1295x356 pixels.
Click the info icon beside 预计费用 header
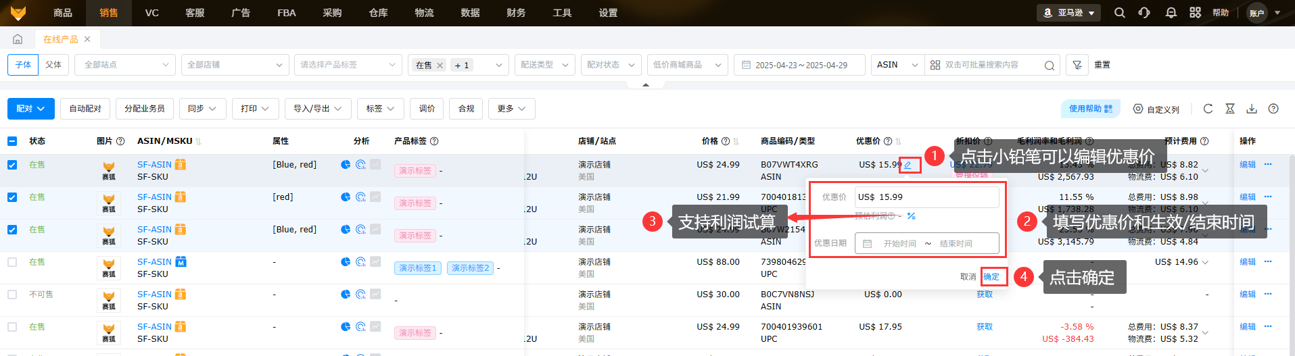coord(1204,141)
